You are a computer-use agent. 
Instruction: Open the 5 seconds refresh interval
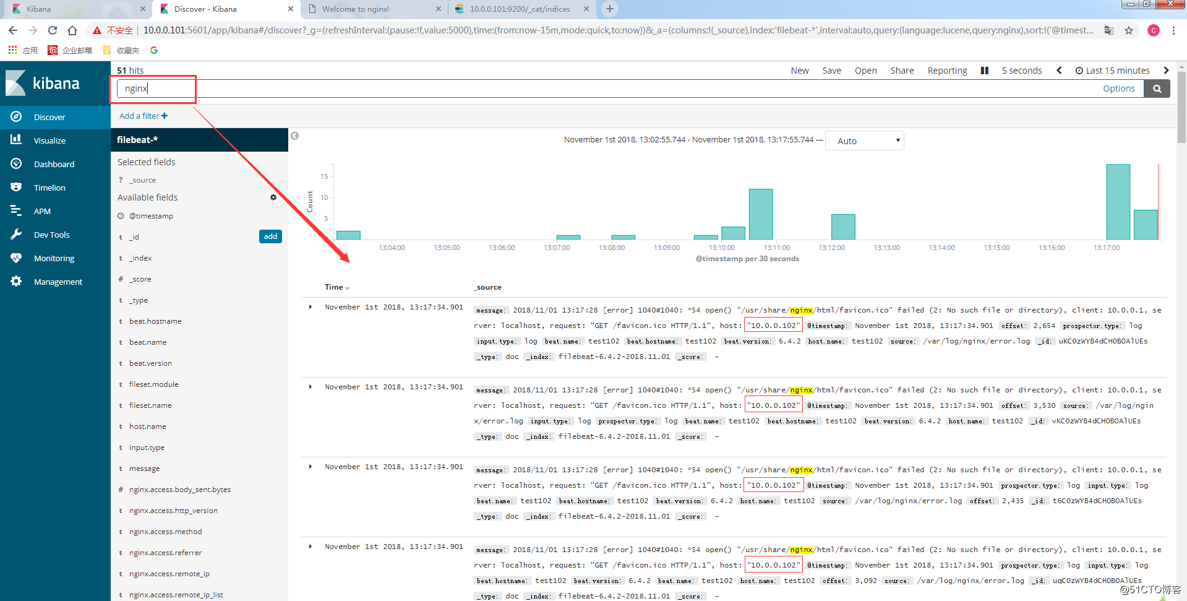pos(1021,71)
